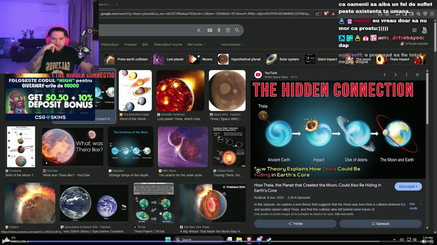Open Articole salvate link

tap(414, 44)
